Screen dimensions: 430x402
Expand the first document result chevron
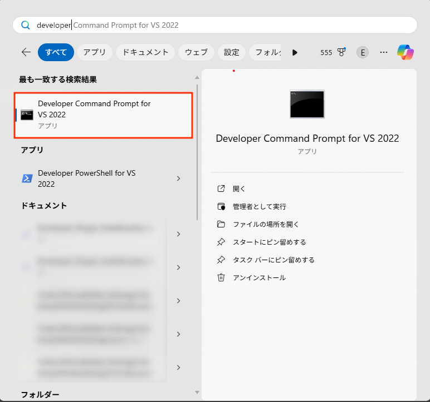coord(178,234)
